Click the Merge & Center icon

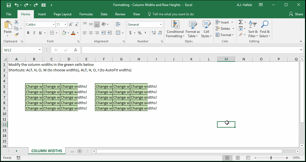click(118, 33)
